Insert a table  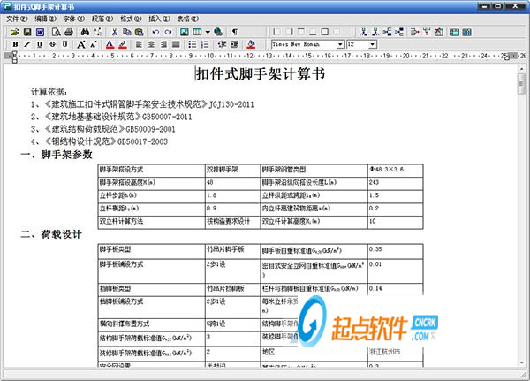click(x=197, y=32)
